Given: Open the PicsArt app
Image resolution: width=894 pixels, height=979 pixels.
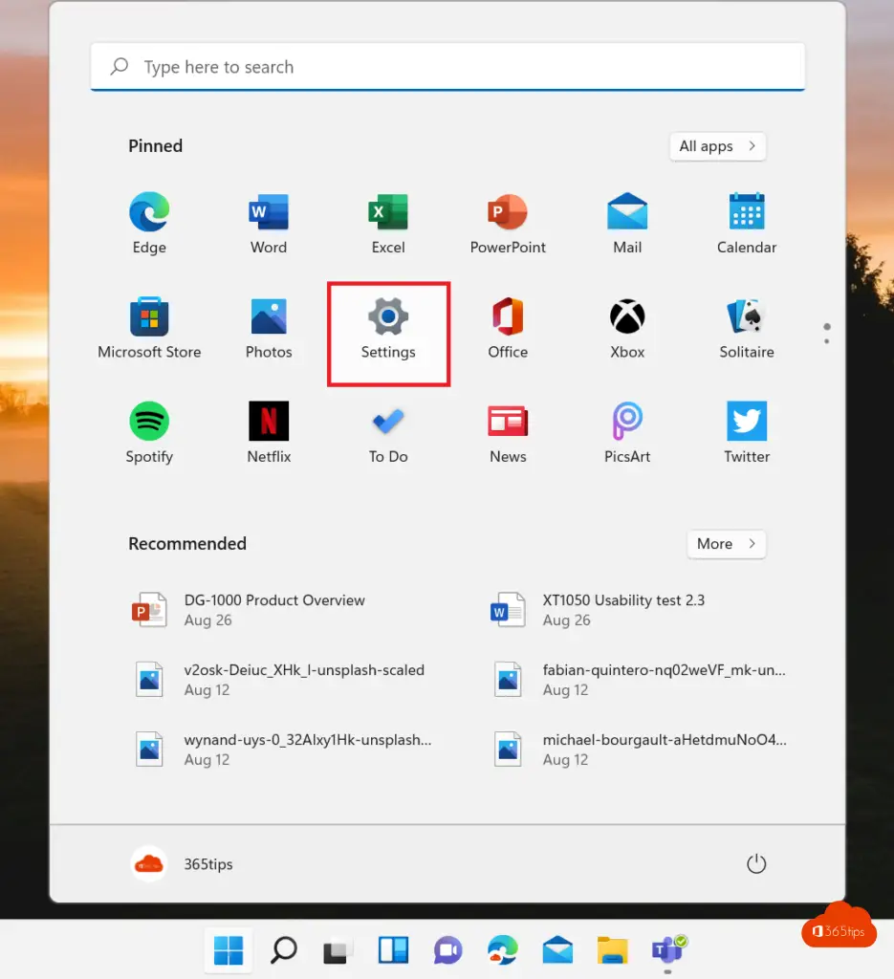Looking at the screenshot, I should 627,432.
